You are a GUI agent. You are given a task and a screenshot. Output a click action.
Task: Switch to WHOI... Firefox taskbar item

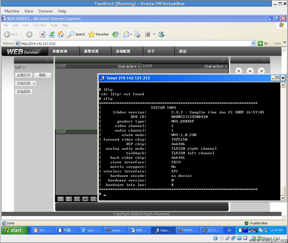point(187,230)
